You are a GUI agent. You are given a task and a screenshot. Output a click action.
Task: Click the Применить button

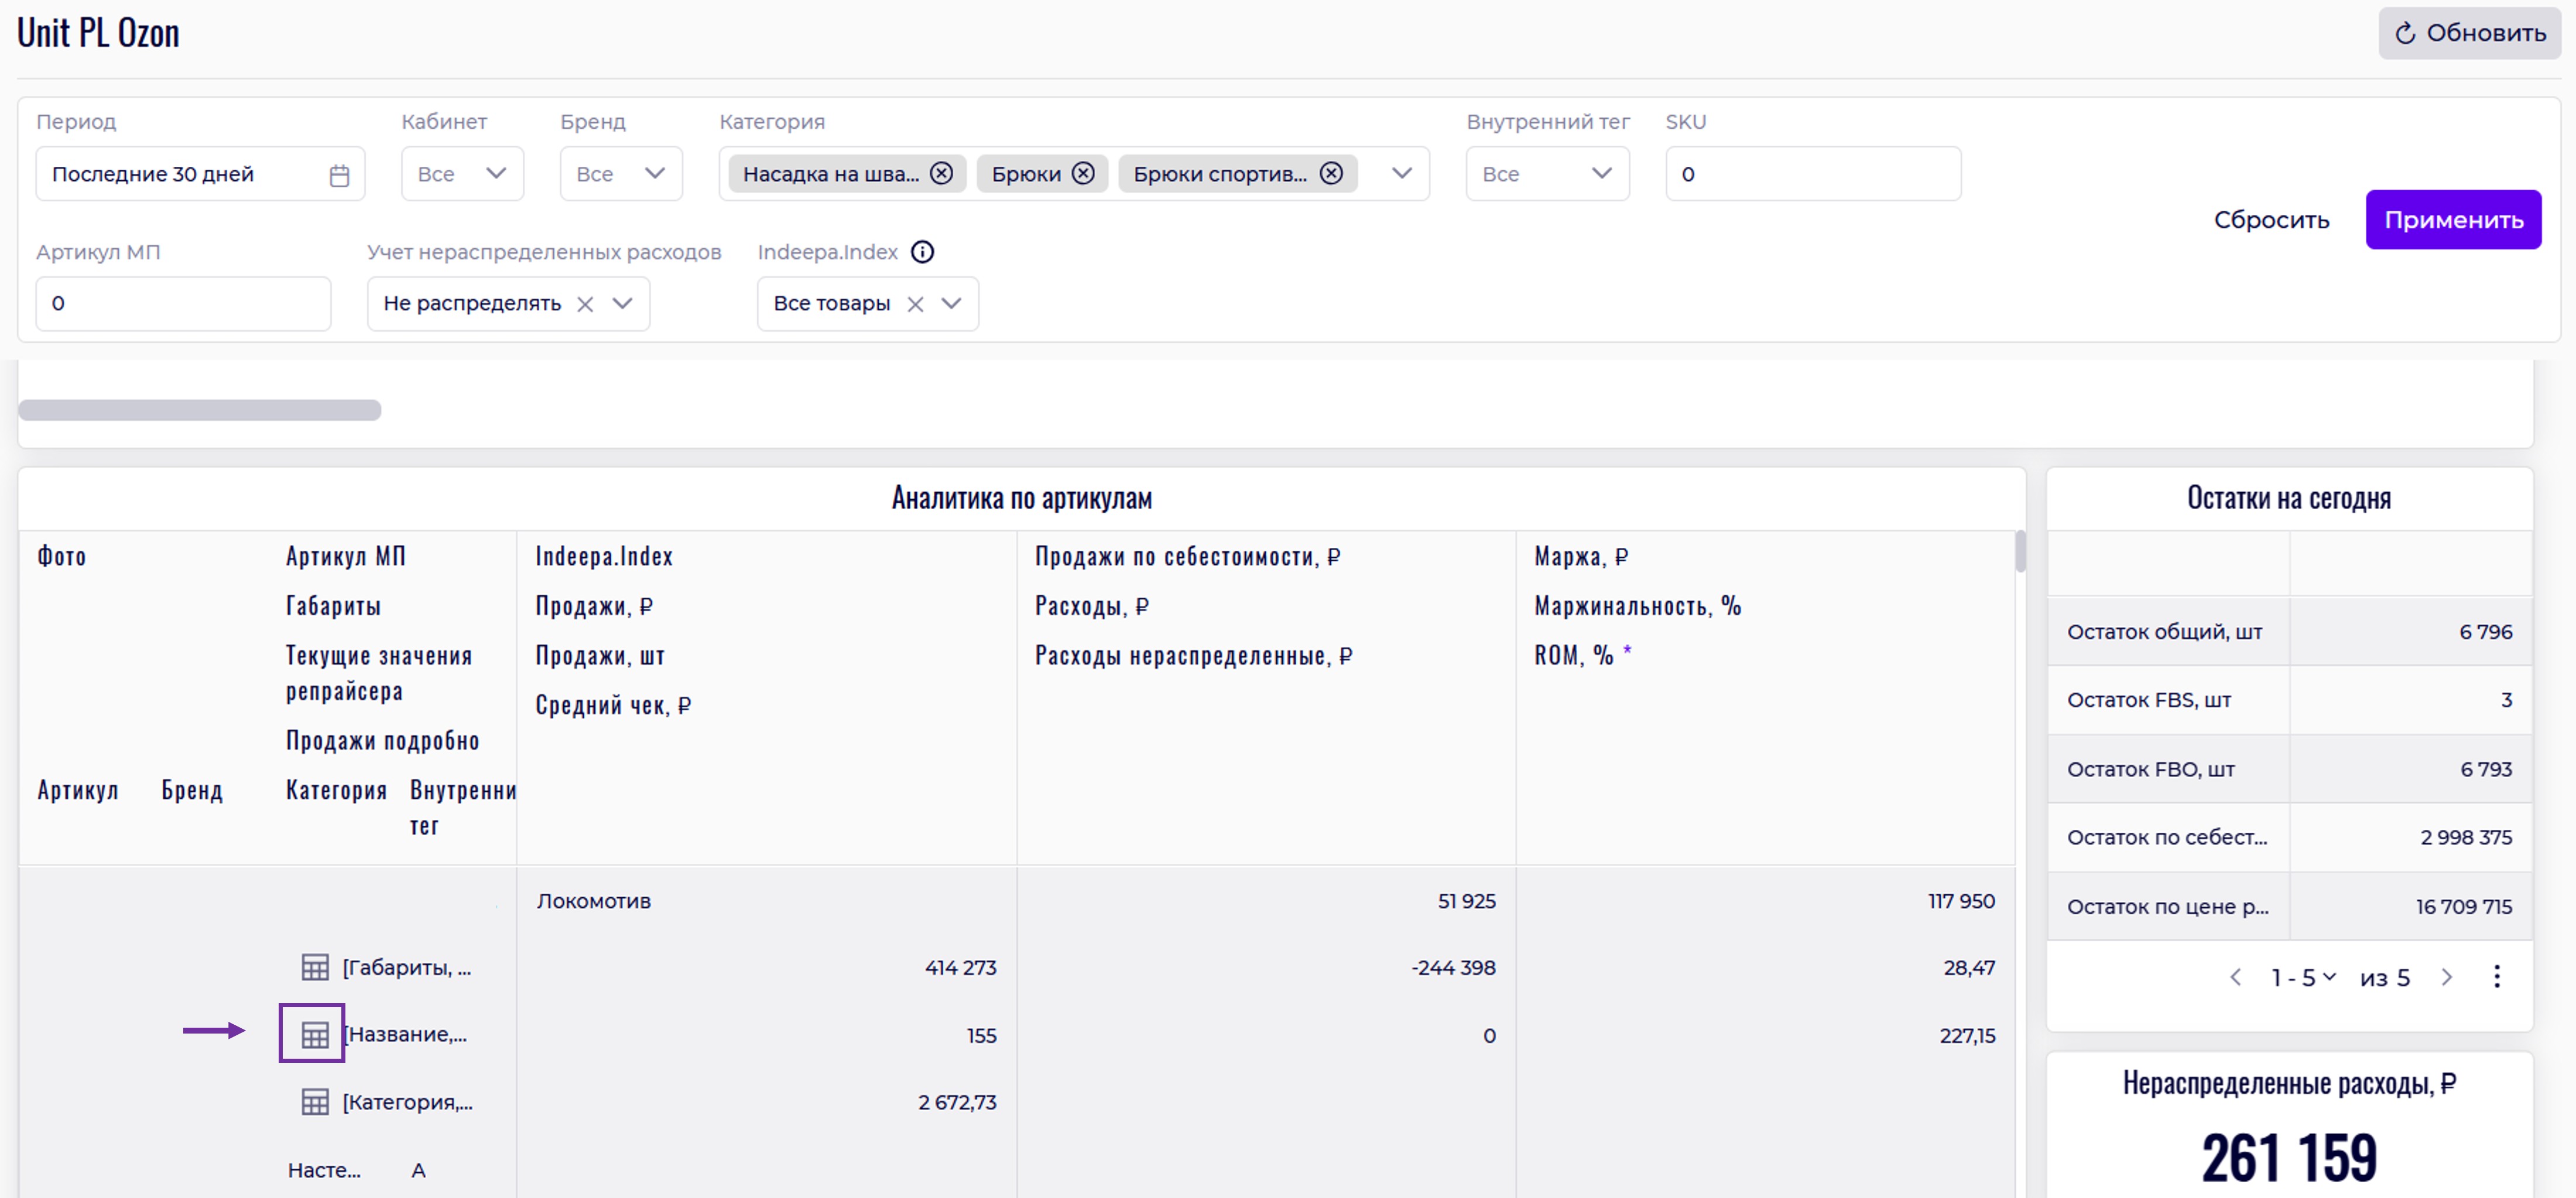(2452, 220)
